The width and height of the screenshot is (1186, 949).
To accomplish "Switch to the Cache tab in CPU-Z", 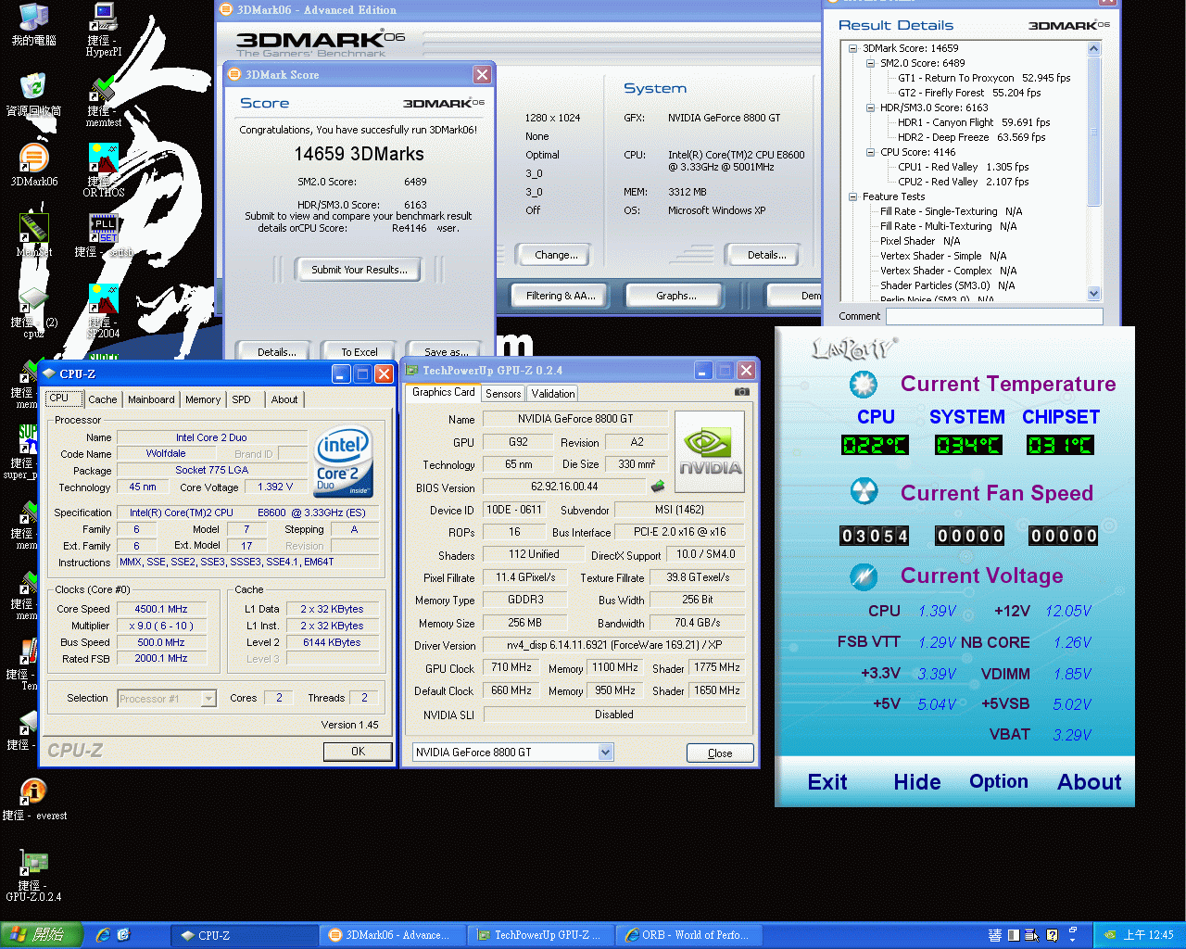I will pos(103,399).
